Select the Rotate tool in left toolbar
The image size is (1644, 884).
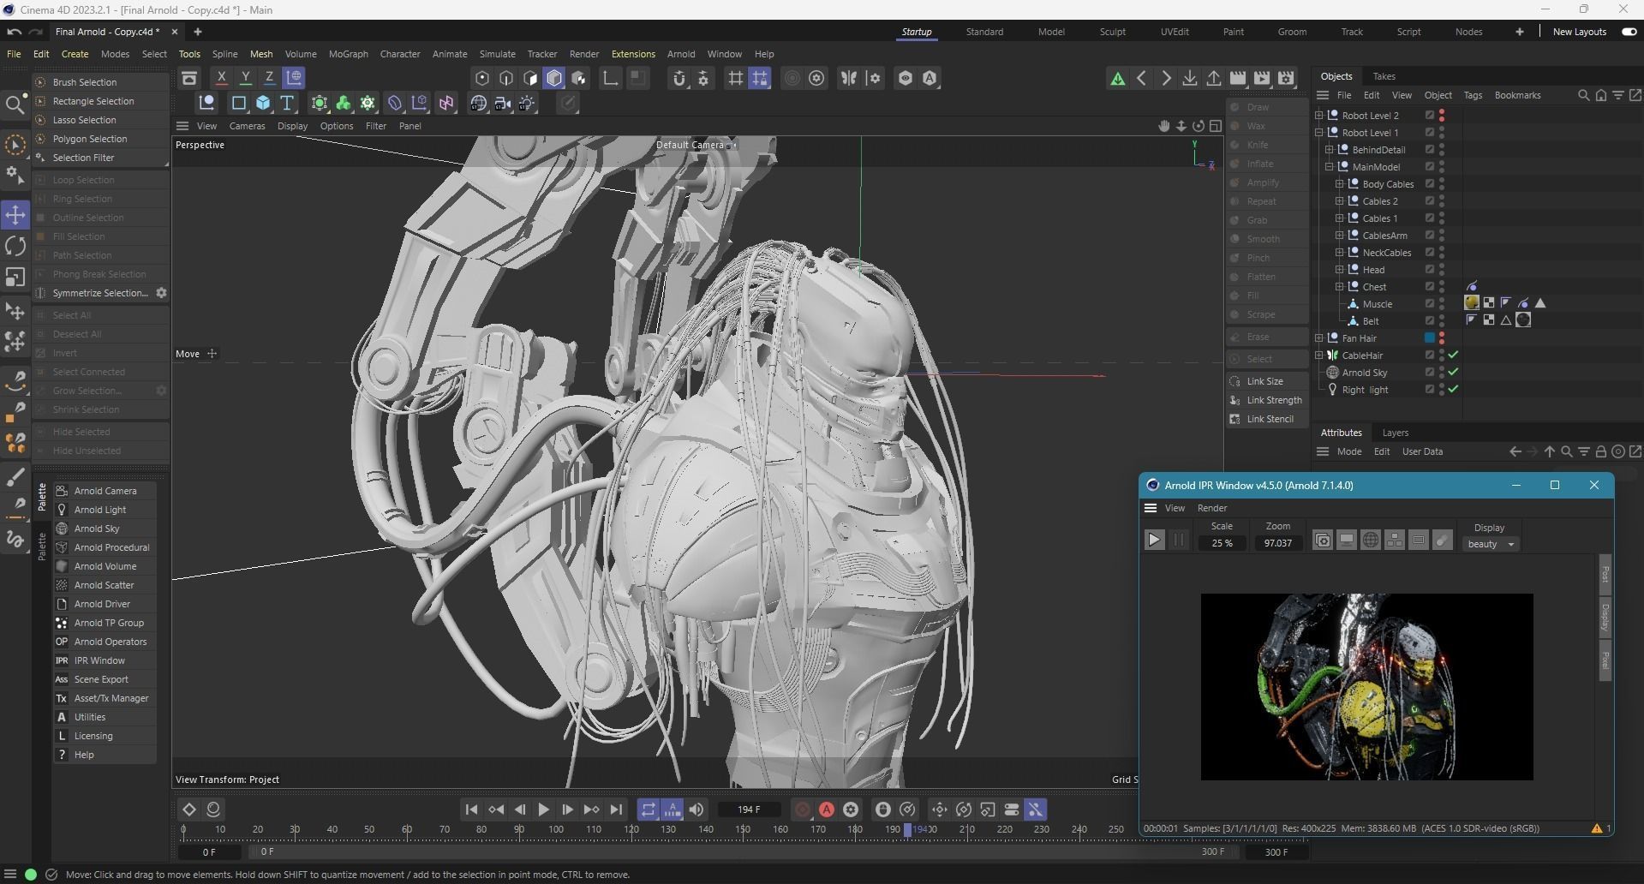point(15,246)
